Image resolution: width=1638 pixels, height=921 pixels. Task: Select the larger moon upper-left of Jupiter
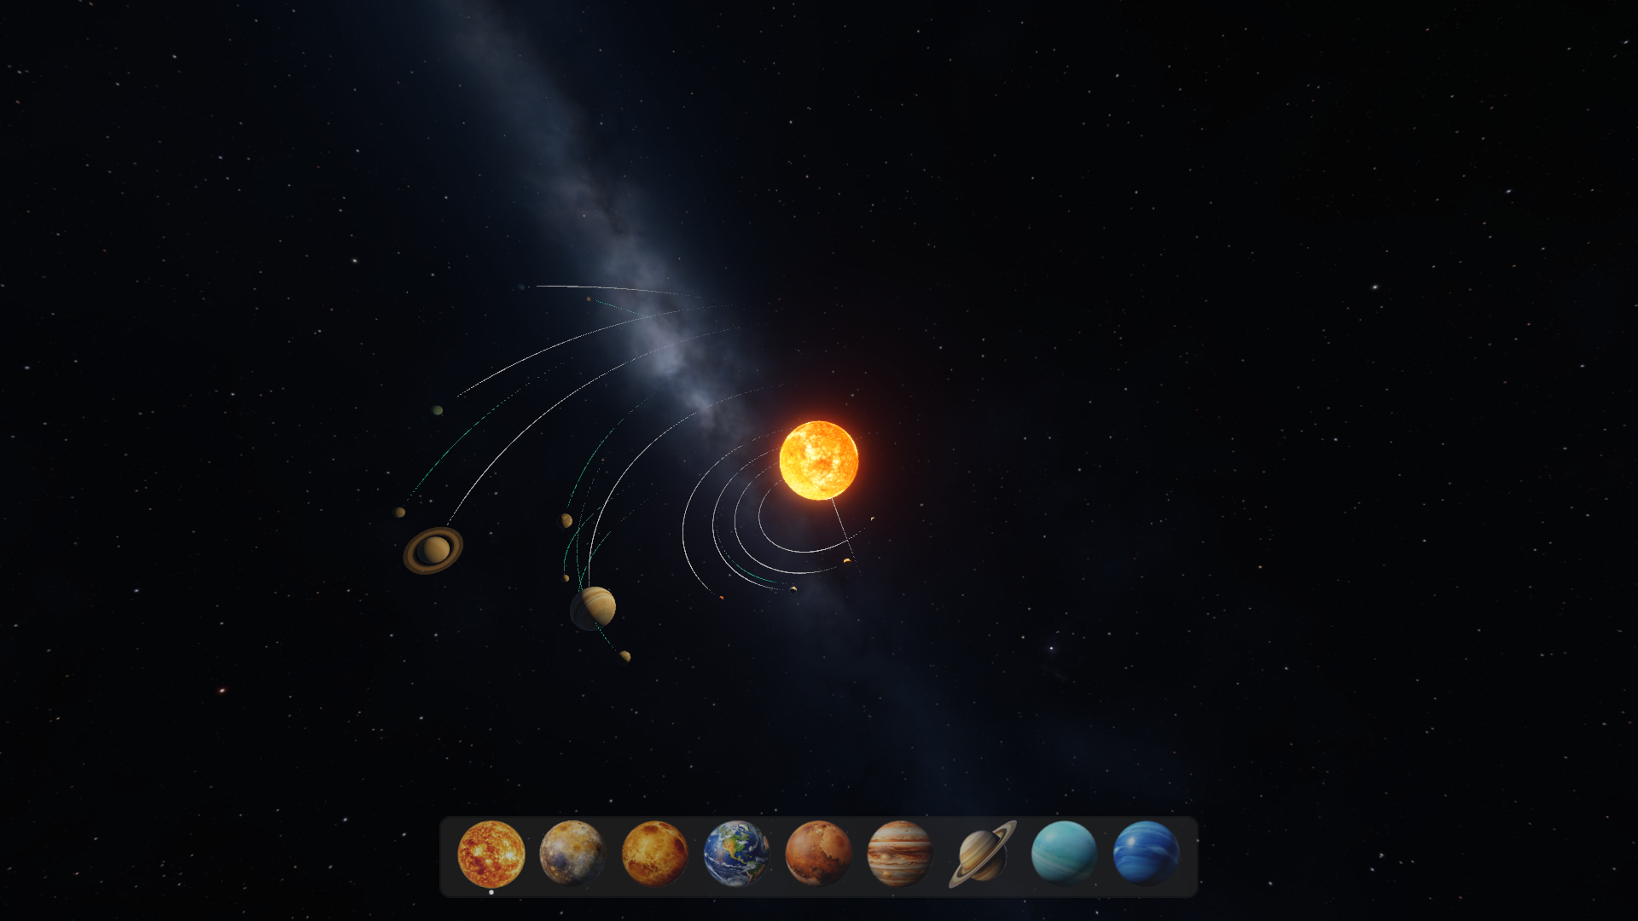[565, 520]
